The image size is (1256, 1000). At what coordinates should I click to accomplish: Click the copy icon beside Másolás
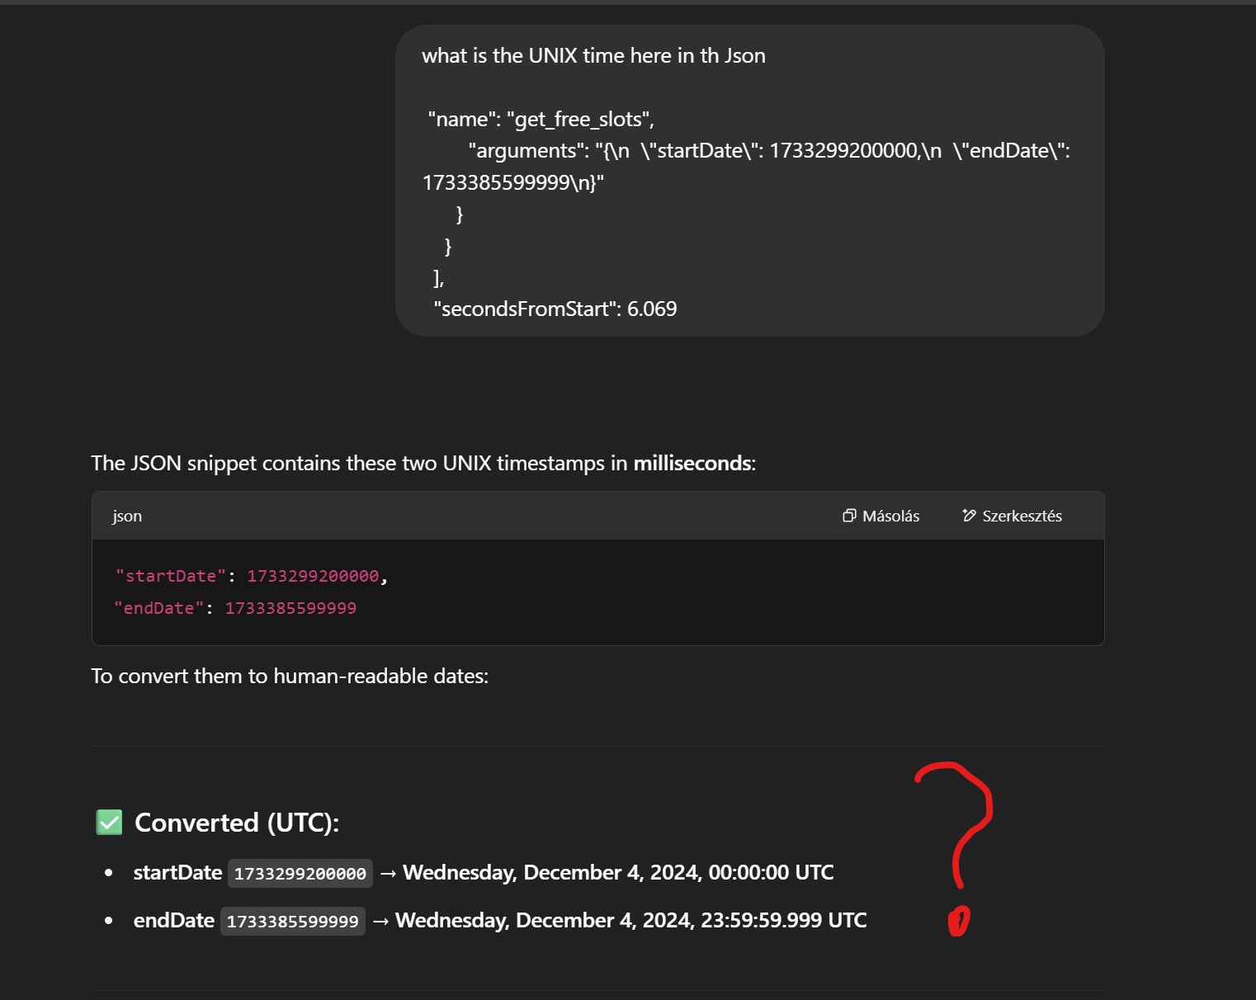(x=848, y=516)
